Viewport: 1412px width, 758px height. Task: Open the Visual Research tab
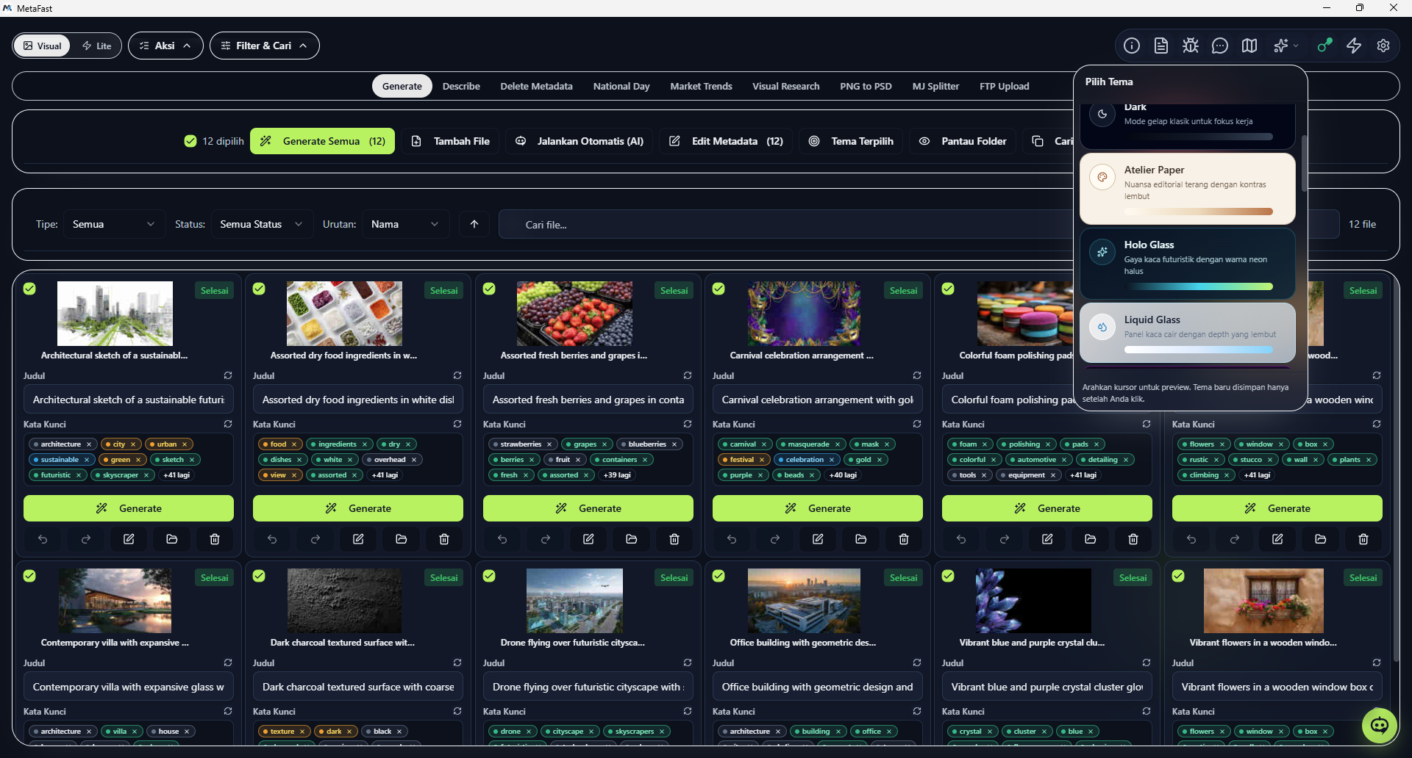pos(785,86)
